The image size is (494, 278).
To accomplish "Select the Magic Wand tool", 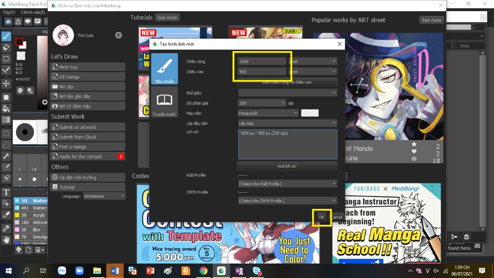I will coord(6,156).
